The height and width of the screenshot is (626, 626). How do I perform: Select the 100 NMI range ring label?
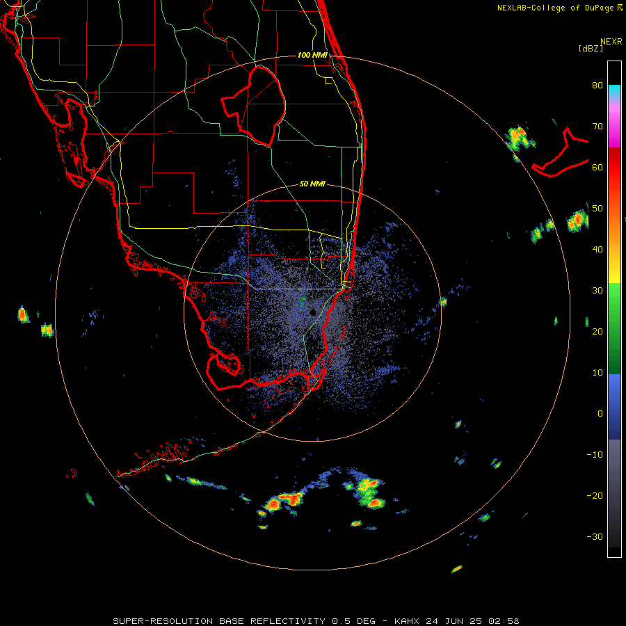click(x=312, y=55)
